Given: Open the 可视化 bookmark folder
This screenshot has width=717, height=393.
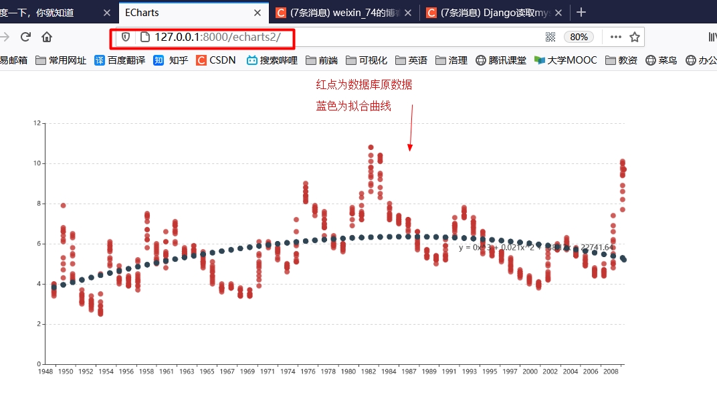Looking at the screenshot, I should point(367,60).
